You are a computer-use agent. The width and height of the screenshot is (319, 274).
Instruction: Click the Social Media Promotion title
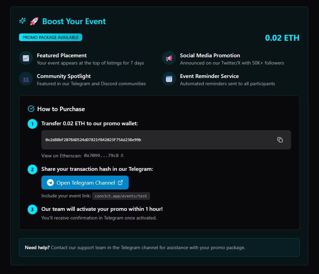210,55
